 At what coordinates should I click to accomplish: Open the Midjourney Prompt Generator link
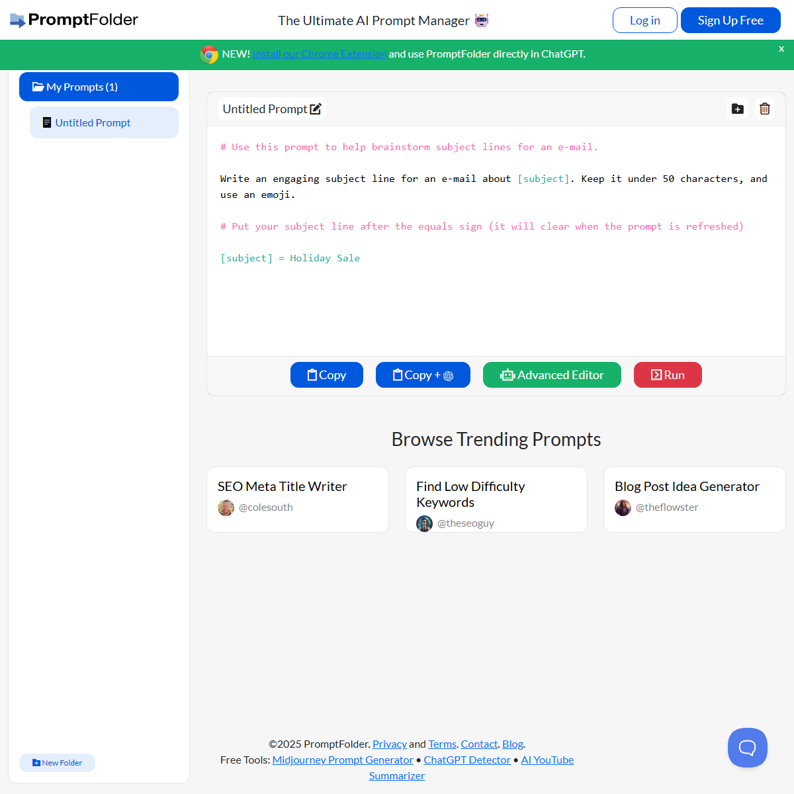[x=343, y=760]
